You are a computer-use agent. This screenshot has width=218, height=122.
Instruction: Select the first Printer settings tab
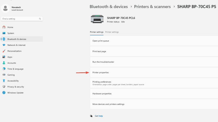(x=97, y=32)
